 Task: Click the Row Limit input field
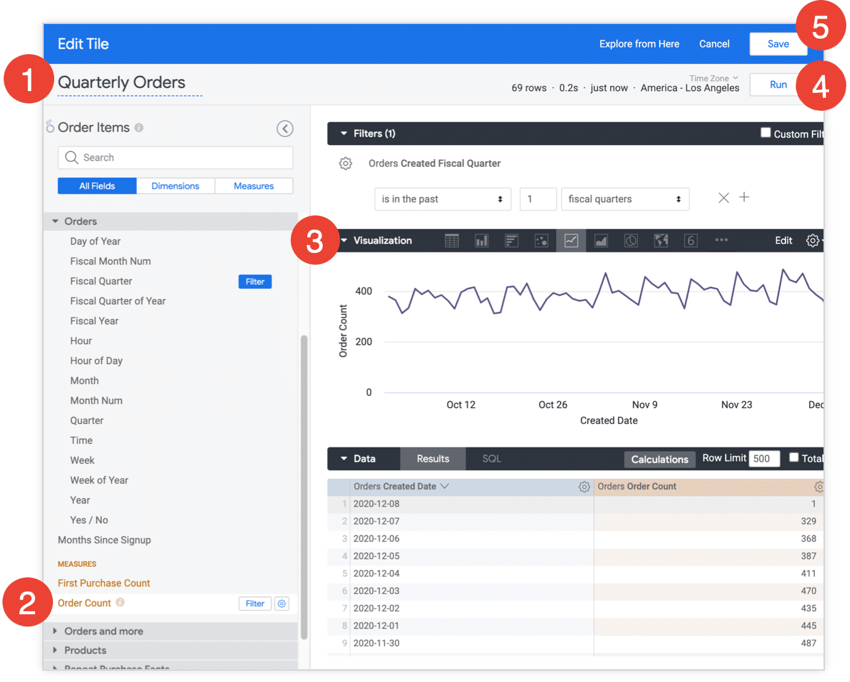764,459
